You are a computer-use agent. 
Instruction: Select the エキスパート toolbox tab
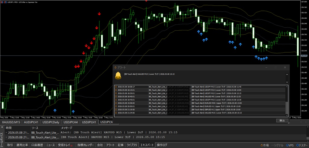[x=147, y=145]
